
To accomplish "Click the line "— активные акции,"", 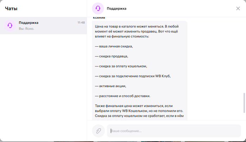I will click(x=110, y=86).
